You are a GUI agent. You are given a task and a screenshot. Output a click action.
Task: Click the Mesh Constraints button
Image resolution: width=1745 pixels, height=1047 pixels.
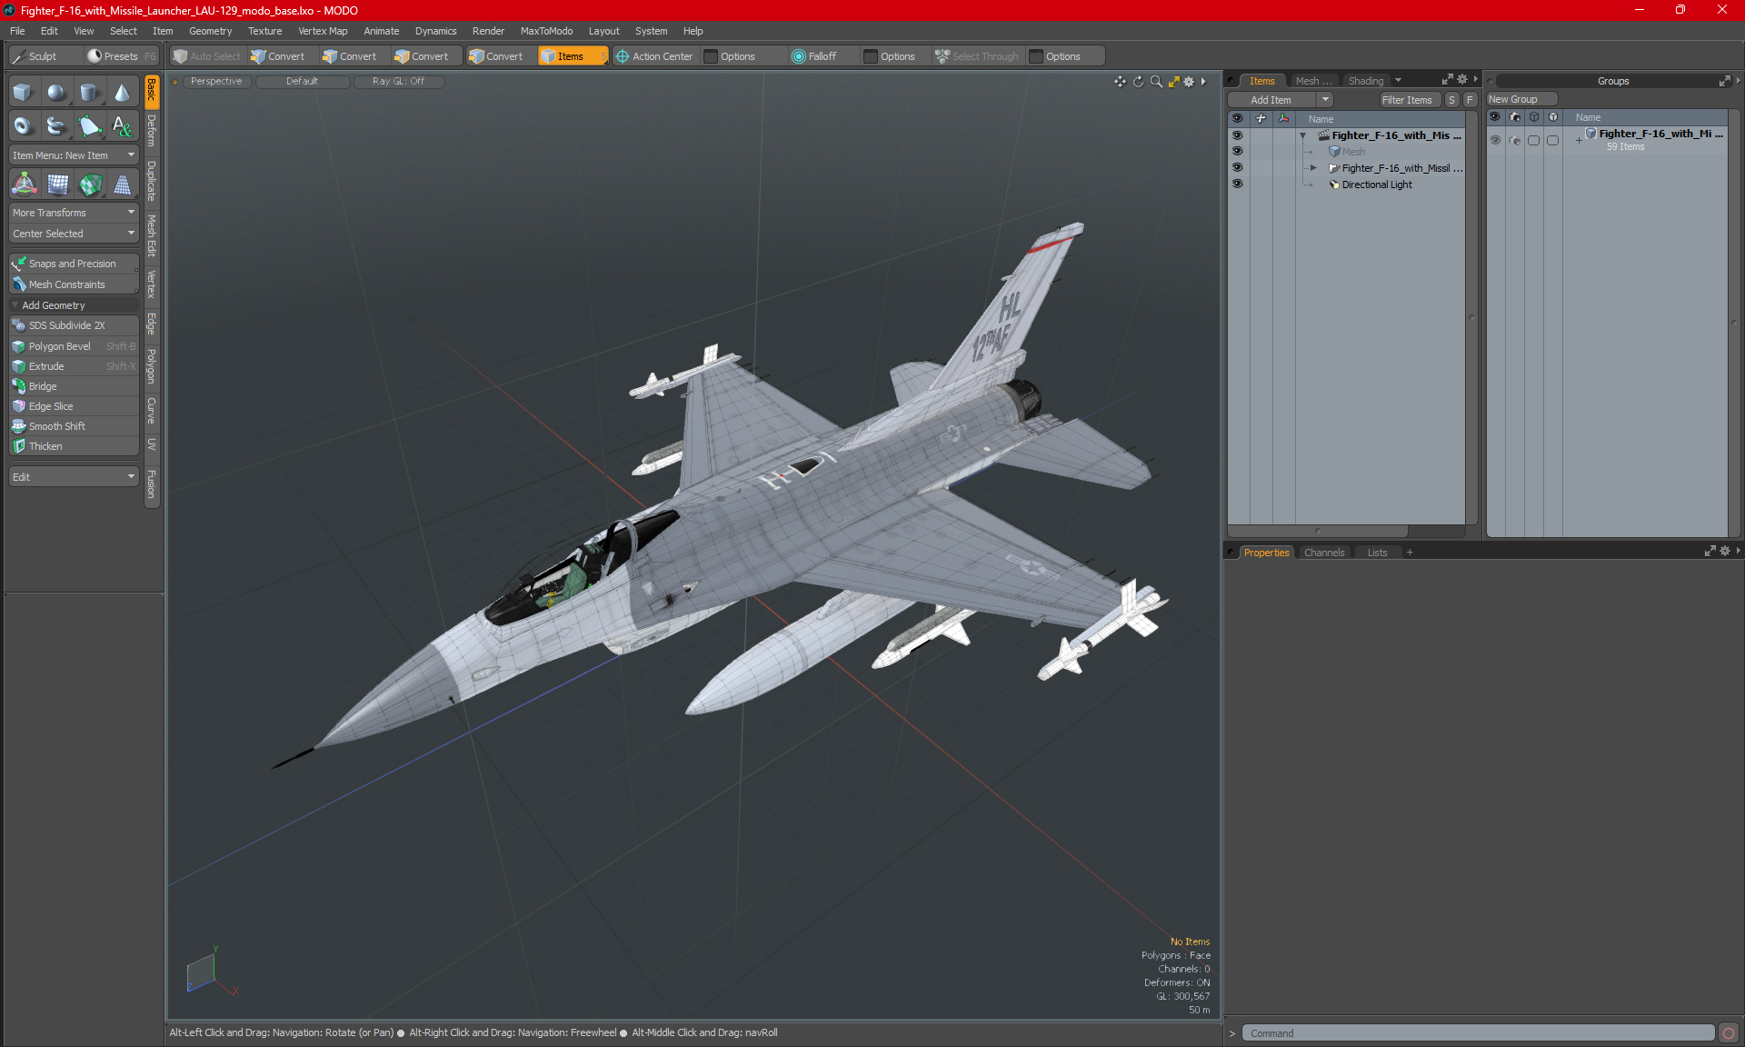coord(74,284)
